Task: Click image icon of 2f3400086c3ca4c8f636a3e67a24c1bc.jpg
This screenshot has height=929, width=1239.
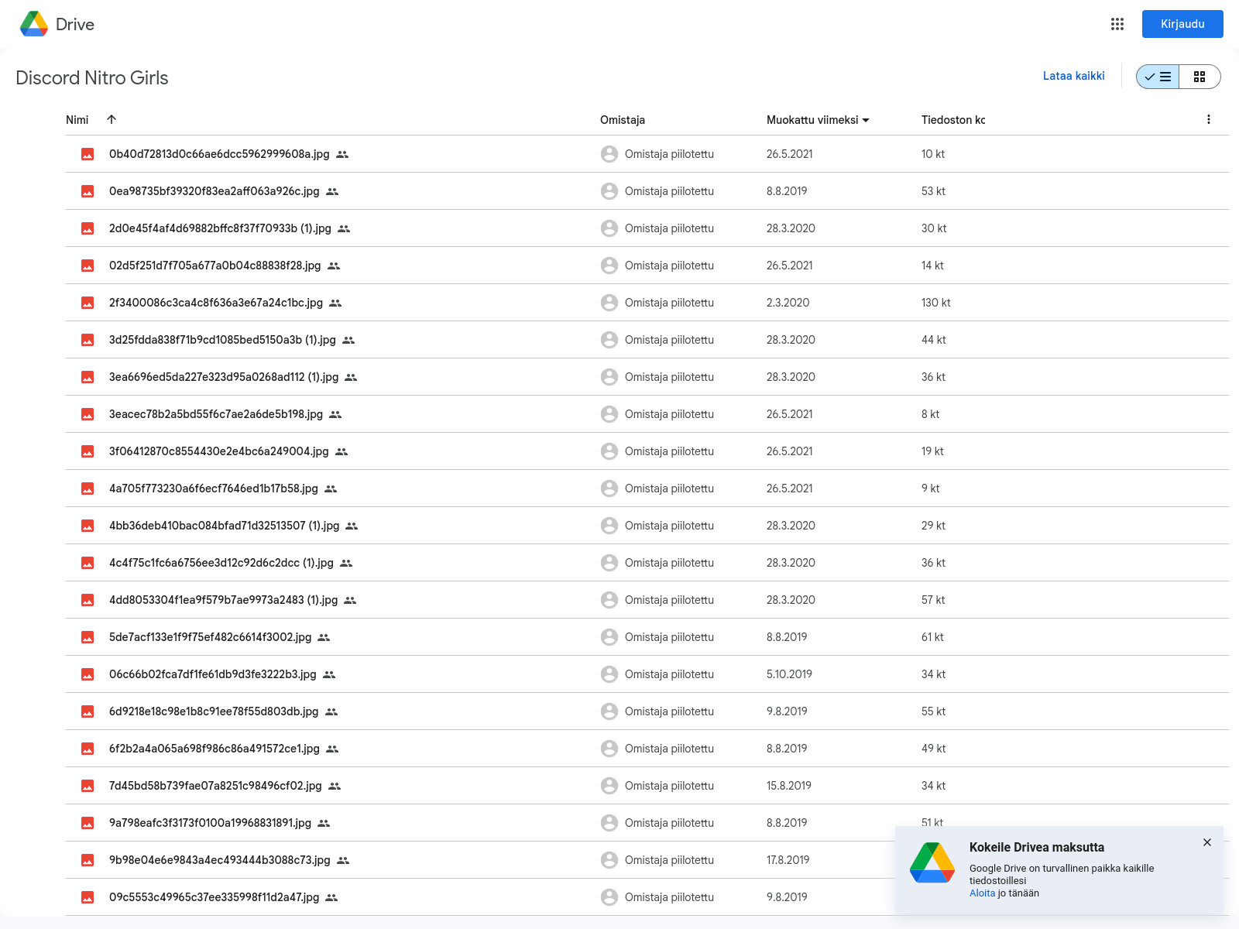Action: (88, 303)
